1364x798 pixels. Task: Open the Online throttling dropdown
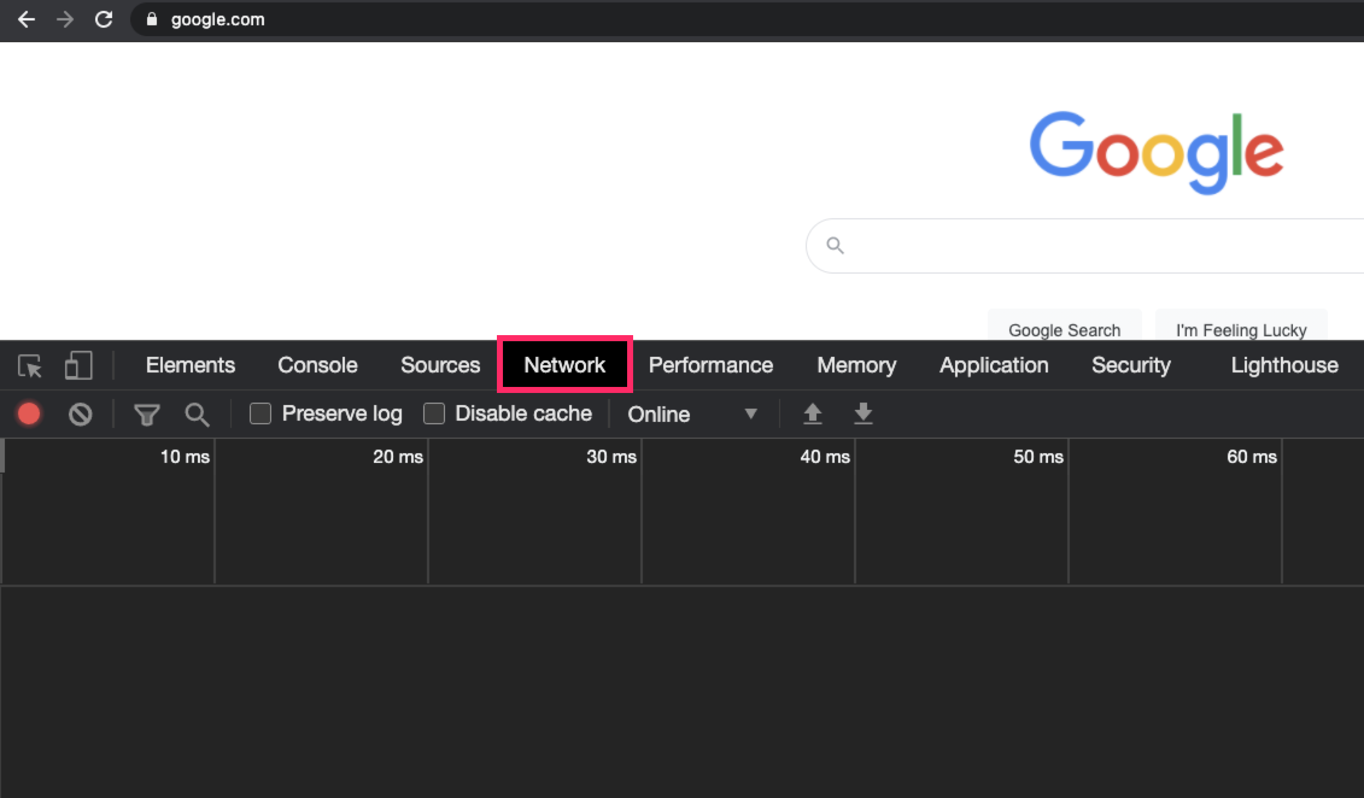click(692, 414)
